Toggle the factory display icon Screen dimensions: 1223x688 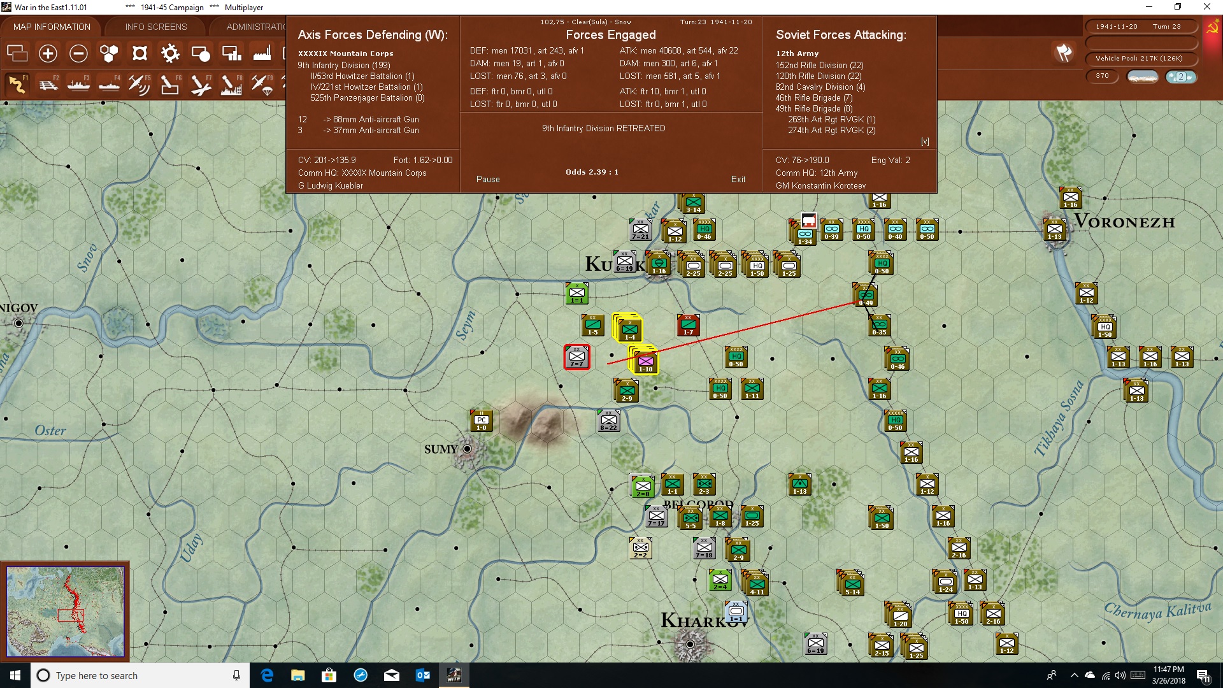262,54
